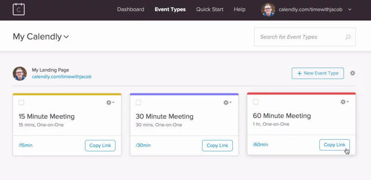Create a New Event Type
Screen dimensions: 371x180
coord(318,73)
